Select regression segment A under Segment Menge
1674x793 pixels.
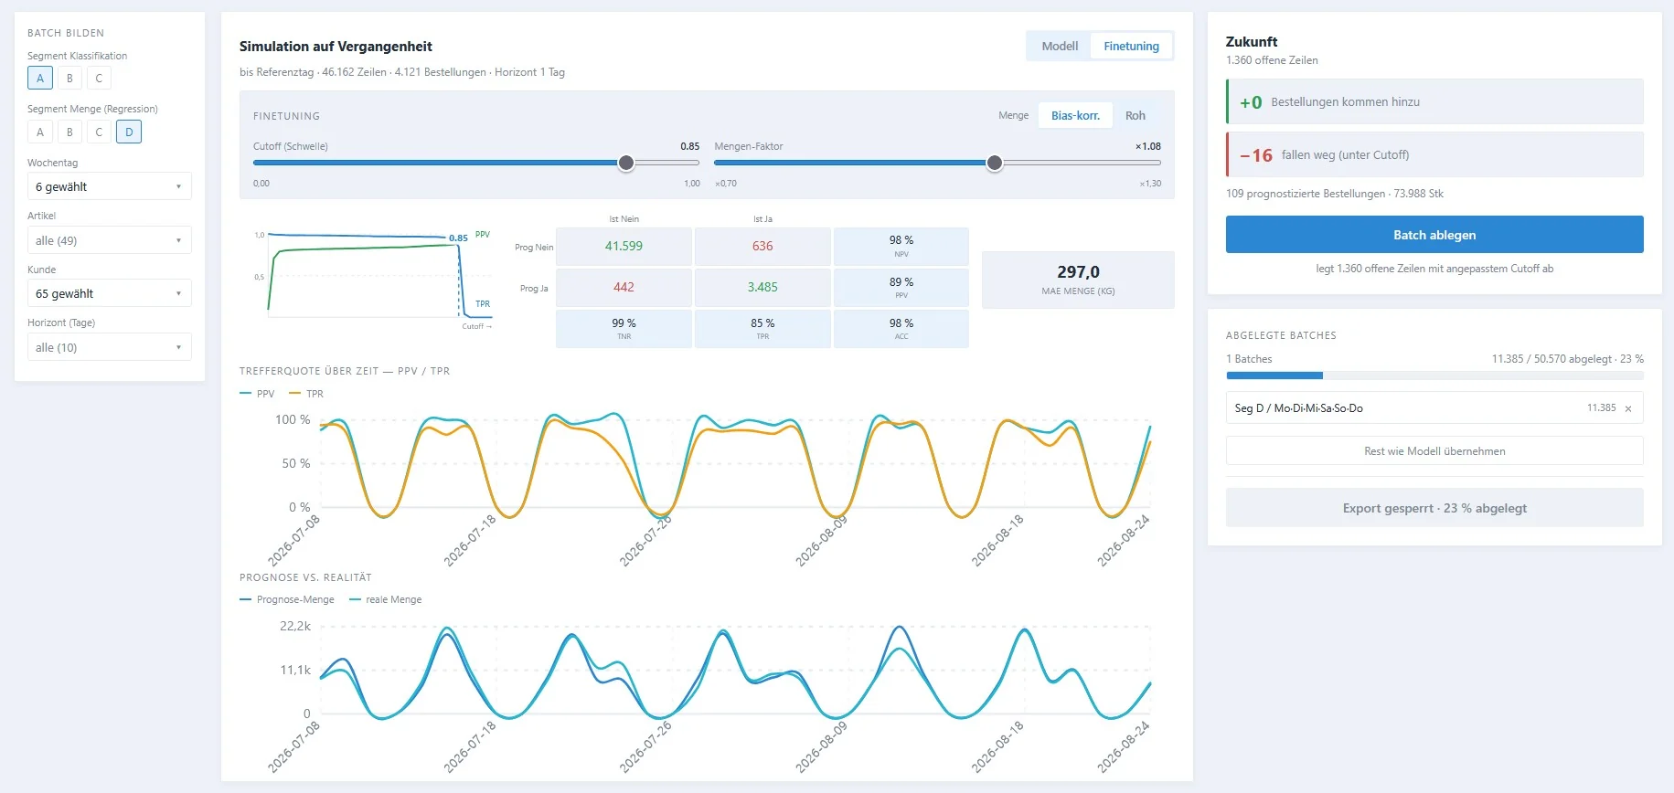(x=39, y=132)
